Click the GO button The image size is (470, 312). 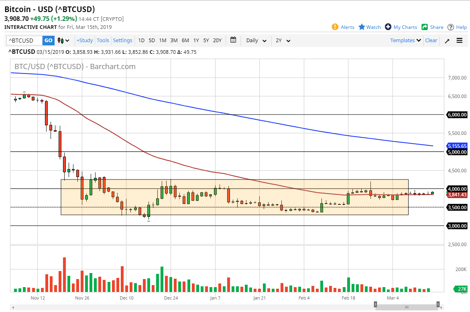click(x=48, y=40)
